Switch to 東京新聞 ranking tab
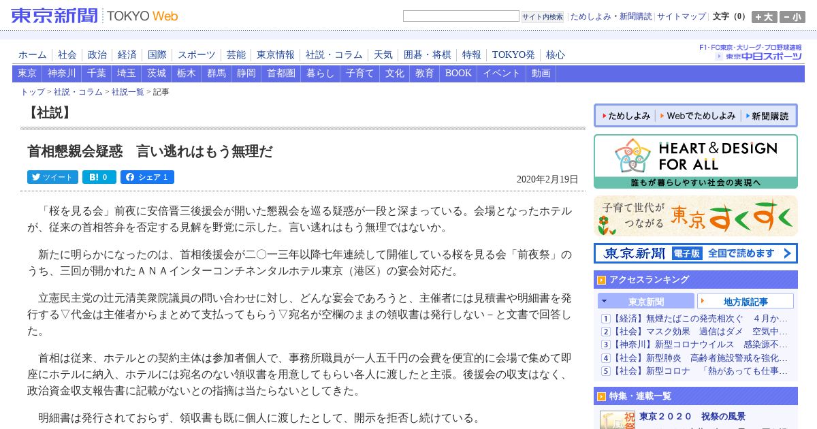This screenshot has width=817, height=429. pyautogui.click(x=645, y=301)
